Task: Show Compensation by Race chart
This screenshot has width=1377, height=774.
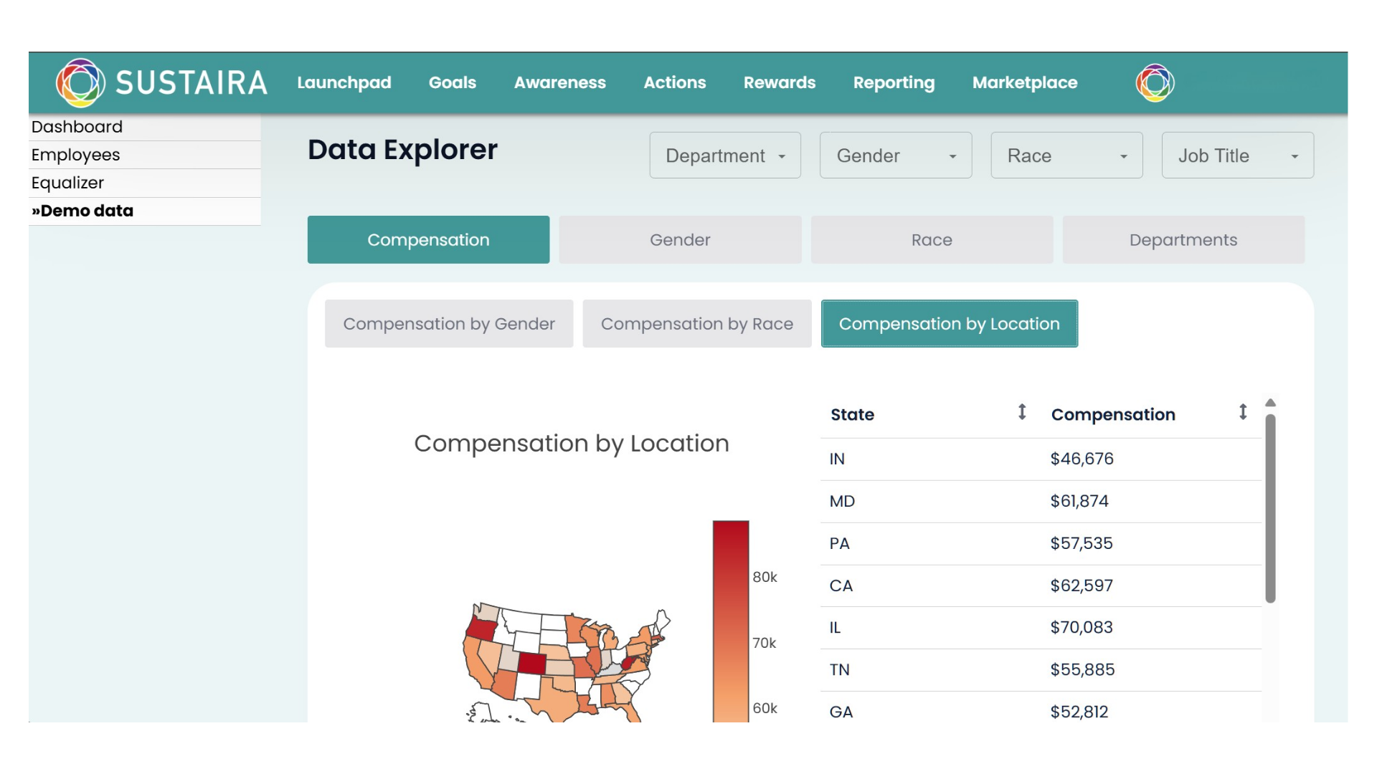Action: (696, 324)
